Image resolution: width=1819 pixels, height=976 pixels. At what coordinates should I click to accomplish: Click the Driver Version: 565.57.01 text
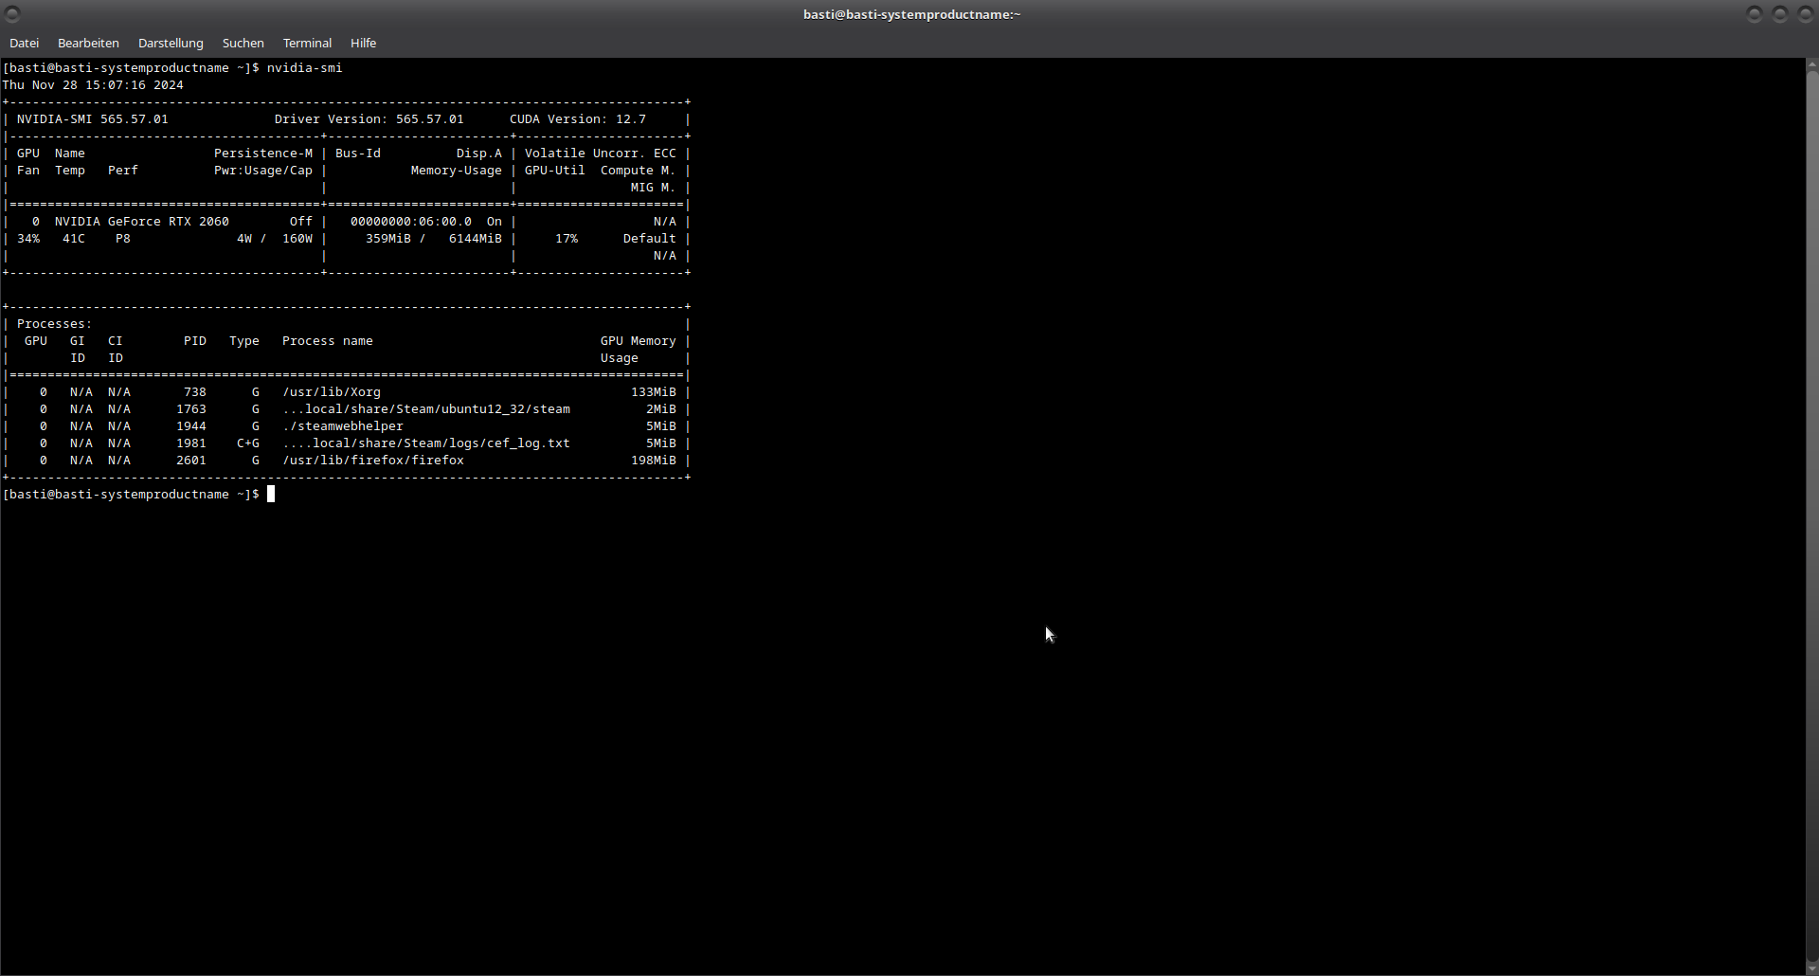[369, 119]
